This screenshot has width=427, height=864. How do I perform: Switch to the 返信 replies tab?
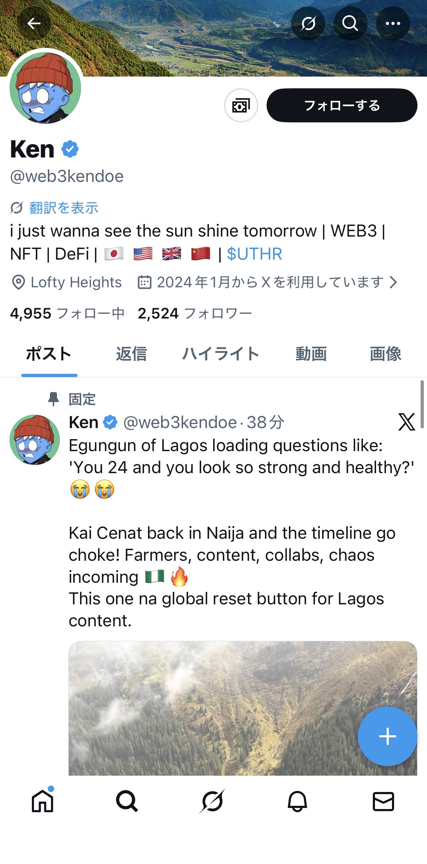click(x=131, y=354)
